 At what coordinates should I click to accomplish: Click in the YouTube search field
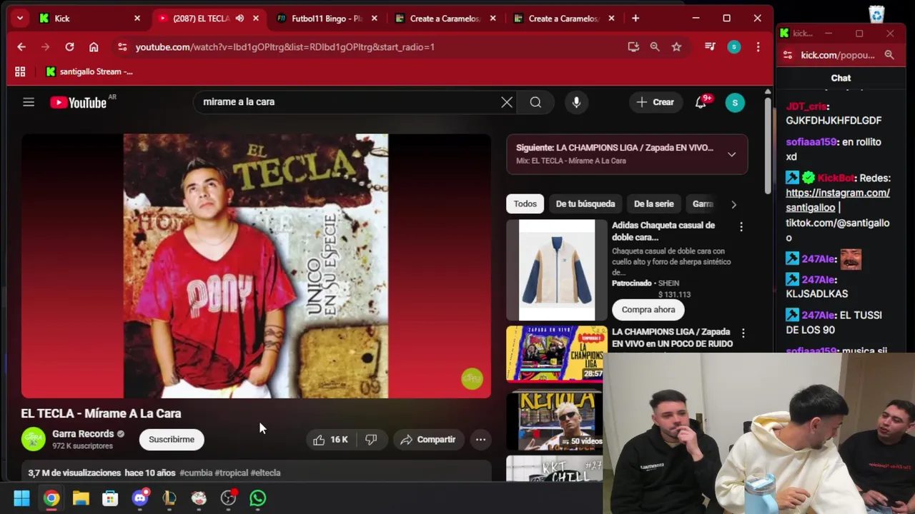(x=350, y=102)
